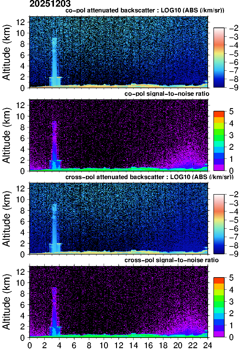
Task: Select the dark navy bottom of the third gradient colorbar
Action: click(219, 251)
